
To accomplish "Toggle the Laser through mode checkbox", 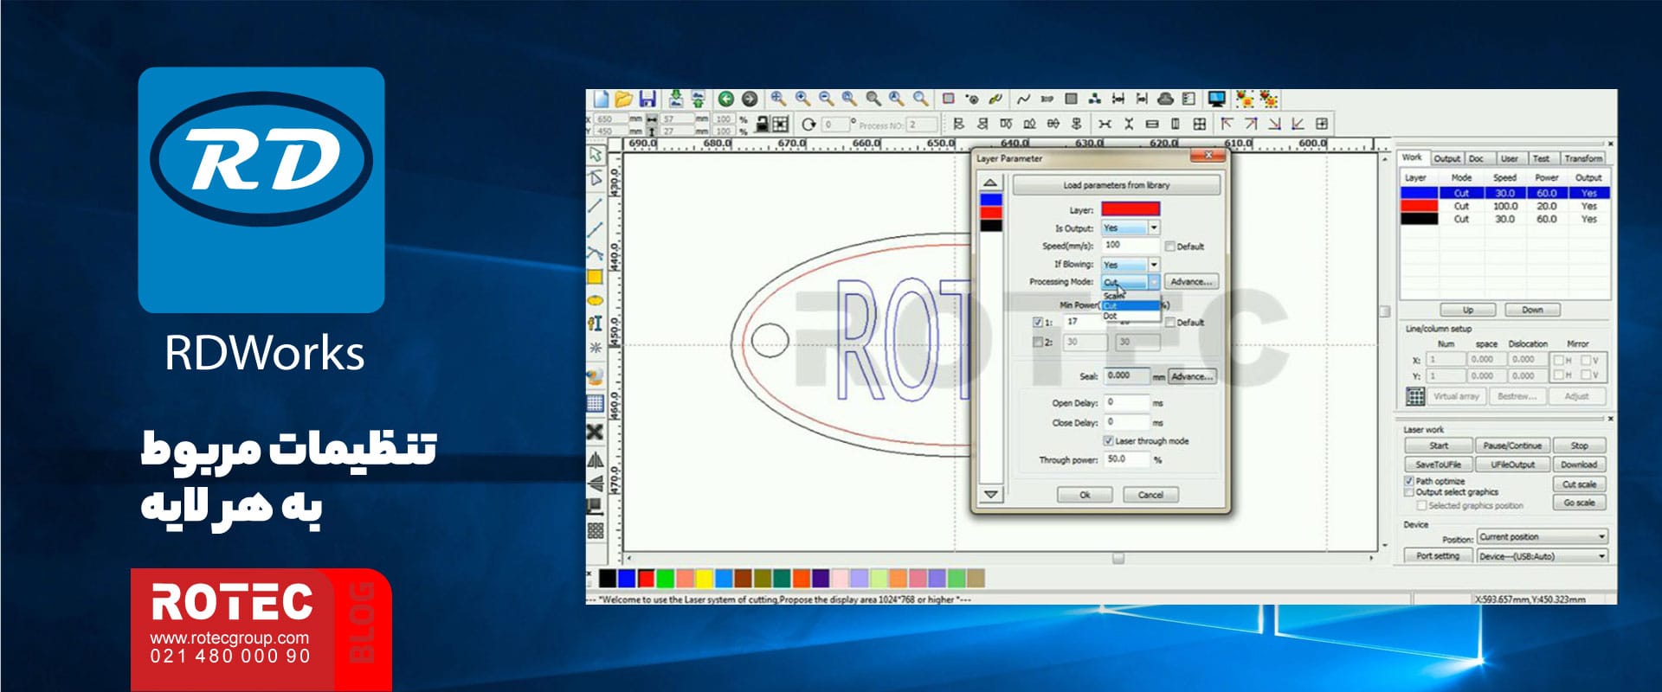I will pyautogui.click(x=1108, y=441).
